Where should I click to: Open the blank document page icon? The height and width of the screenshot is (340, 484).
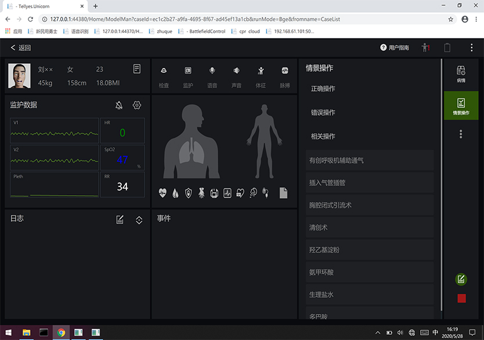point(283,193)
